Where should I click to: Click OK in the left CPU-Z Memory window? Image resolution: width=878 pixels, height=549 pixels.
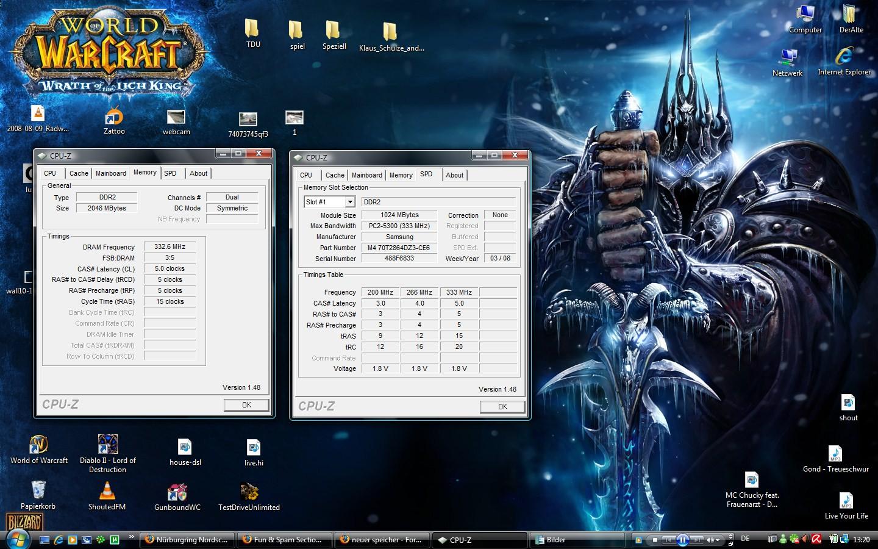[x=246, y=405]
